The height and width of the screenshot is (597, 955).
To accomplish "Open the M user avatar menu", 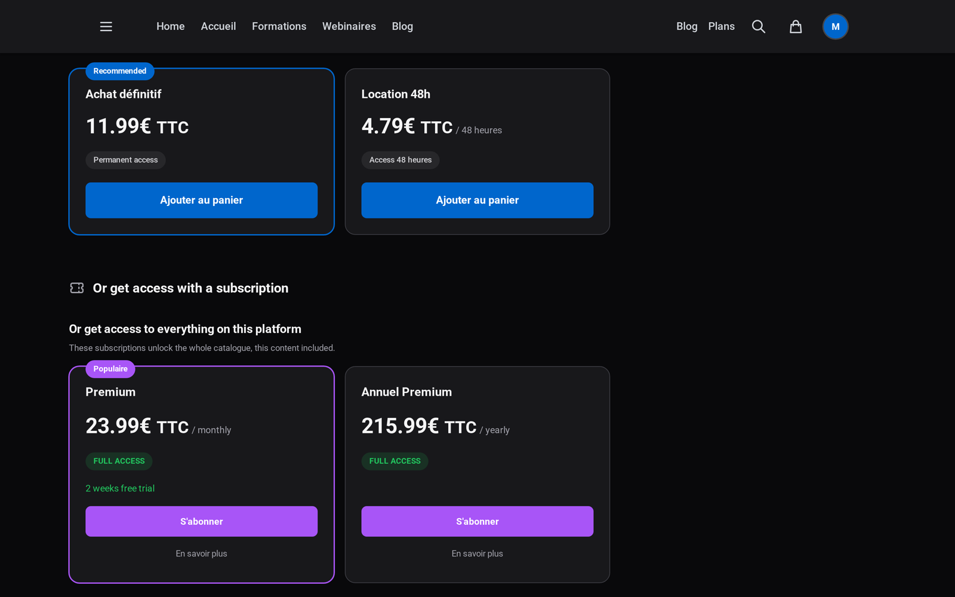I will point(835,26).
